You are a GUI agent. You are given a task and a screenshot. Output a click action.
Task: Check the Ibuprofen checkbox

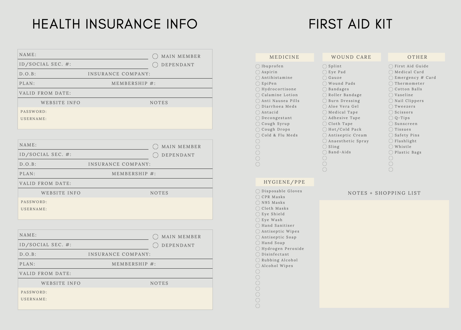pos(258,66)
